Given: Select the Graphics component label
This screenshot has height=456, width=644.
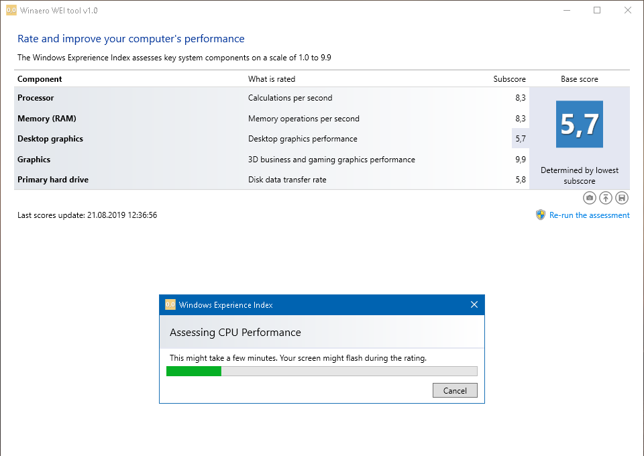Looking at the screenshot, I should [34, 159].
